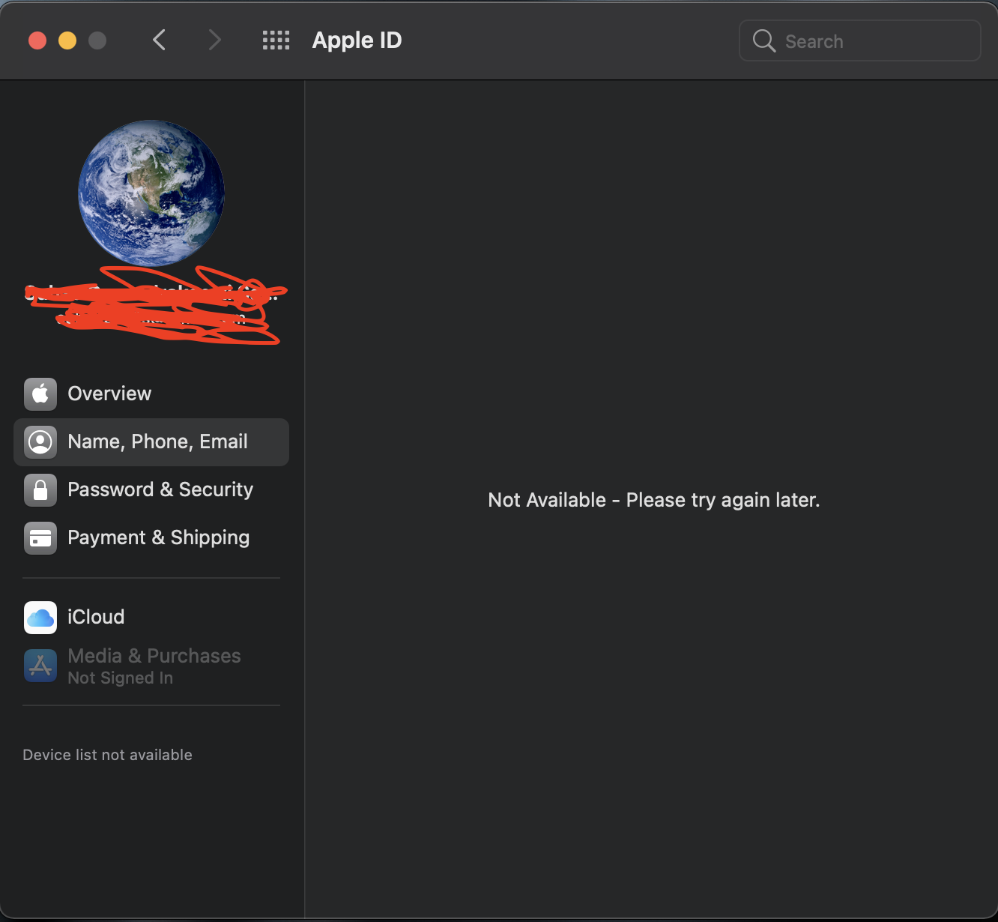Click the App Store Media & Purchases icon

40,666
